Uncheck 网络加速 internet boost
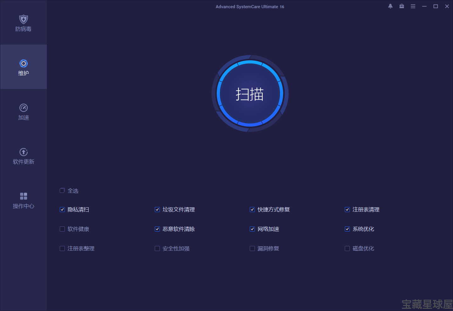This screenshot has height=311, width=453. (x=252, y=229)
